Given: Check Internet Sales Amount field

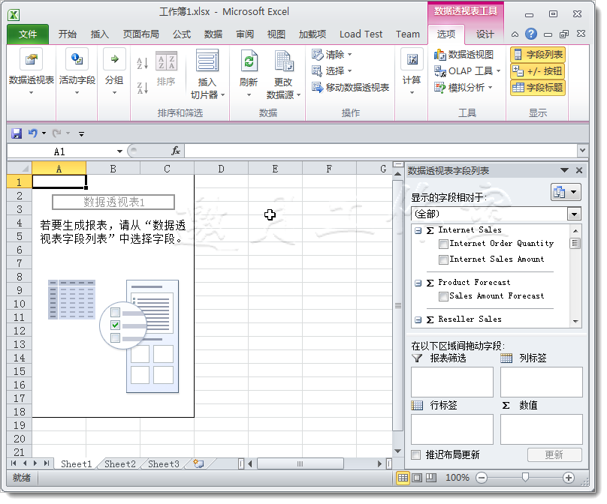Looking at the screenshot, I should [x=443, y=259].
